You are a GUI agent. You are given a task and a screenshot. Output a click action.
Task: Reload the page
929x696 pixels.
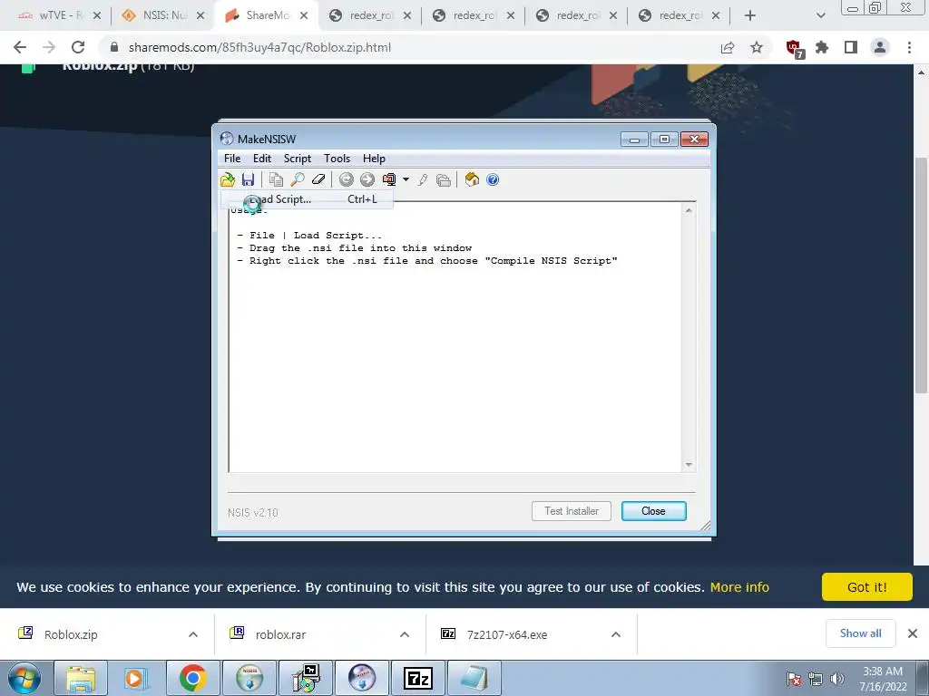[x=78, y=47]
